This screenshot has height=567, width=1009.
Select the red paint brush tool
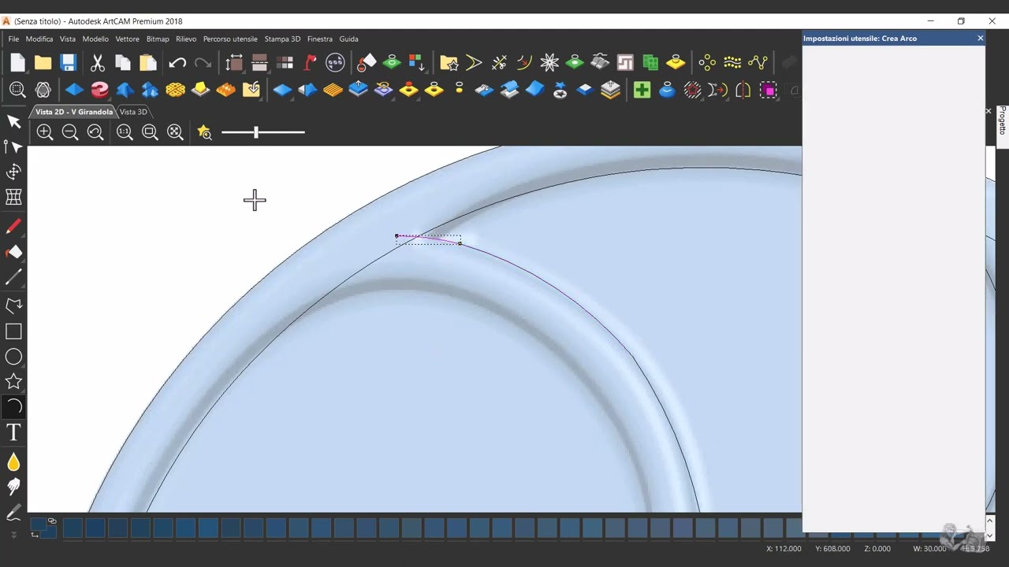[13, 227]
